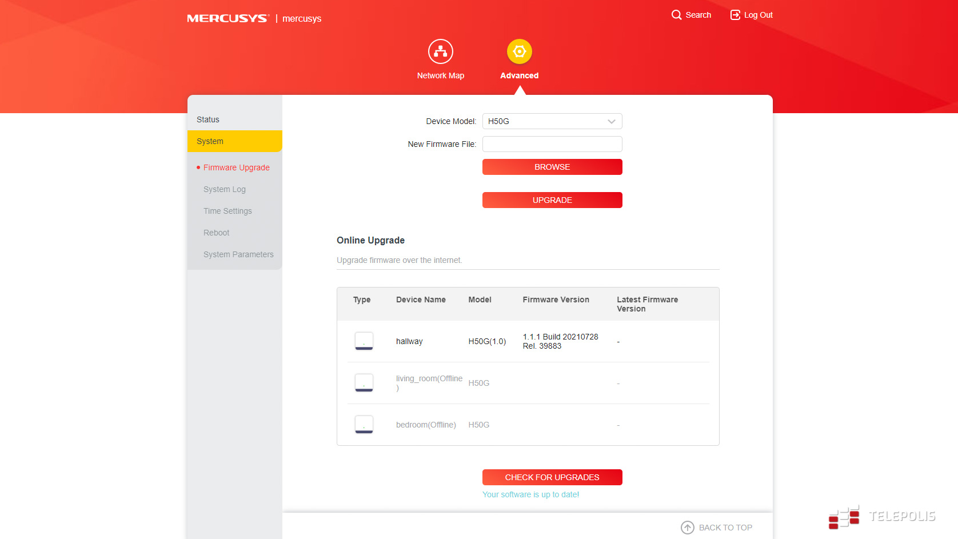Click the hallway device icon
The height and width of the screenshot is (539, 958).
(x=364, y=341)
